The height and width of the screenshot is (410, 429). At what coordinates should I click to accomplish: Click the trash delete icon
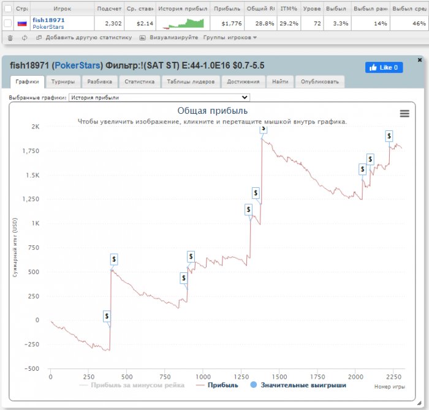(10, 37)
